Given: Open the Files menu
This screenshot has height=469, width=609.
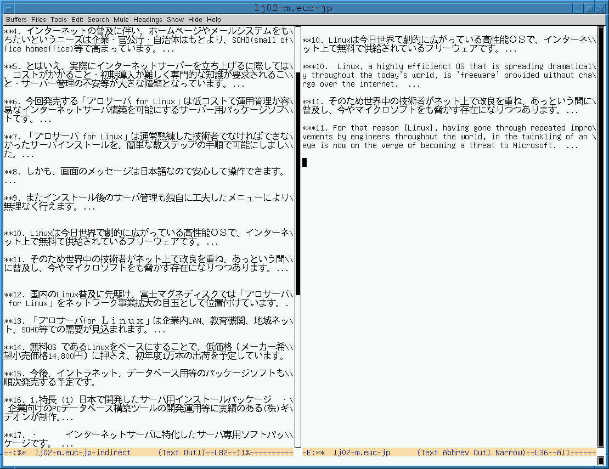Looking at the screenshot, I should click(x=38, y=19).
